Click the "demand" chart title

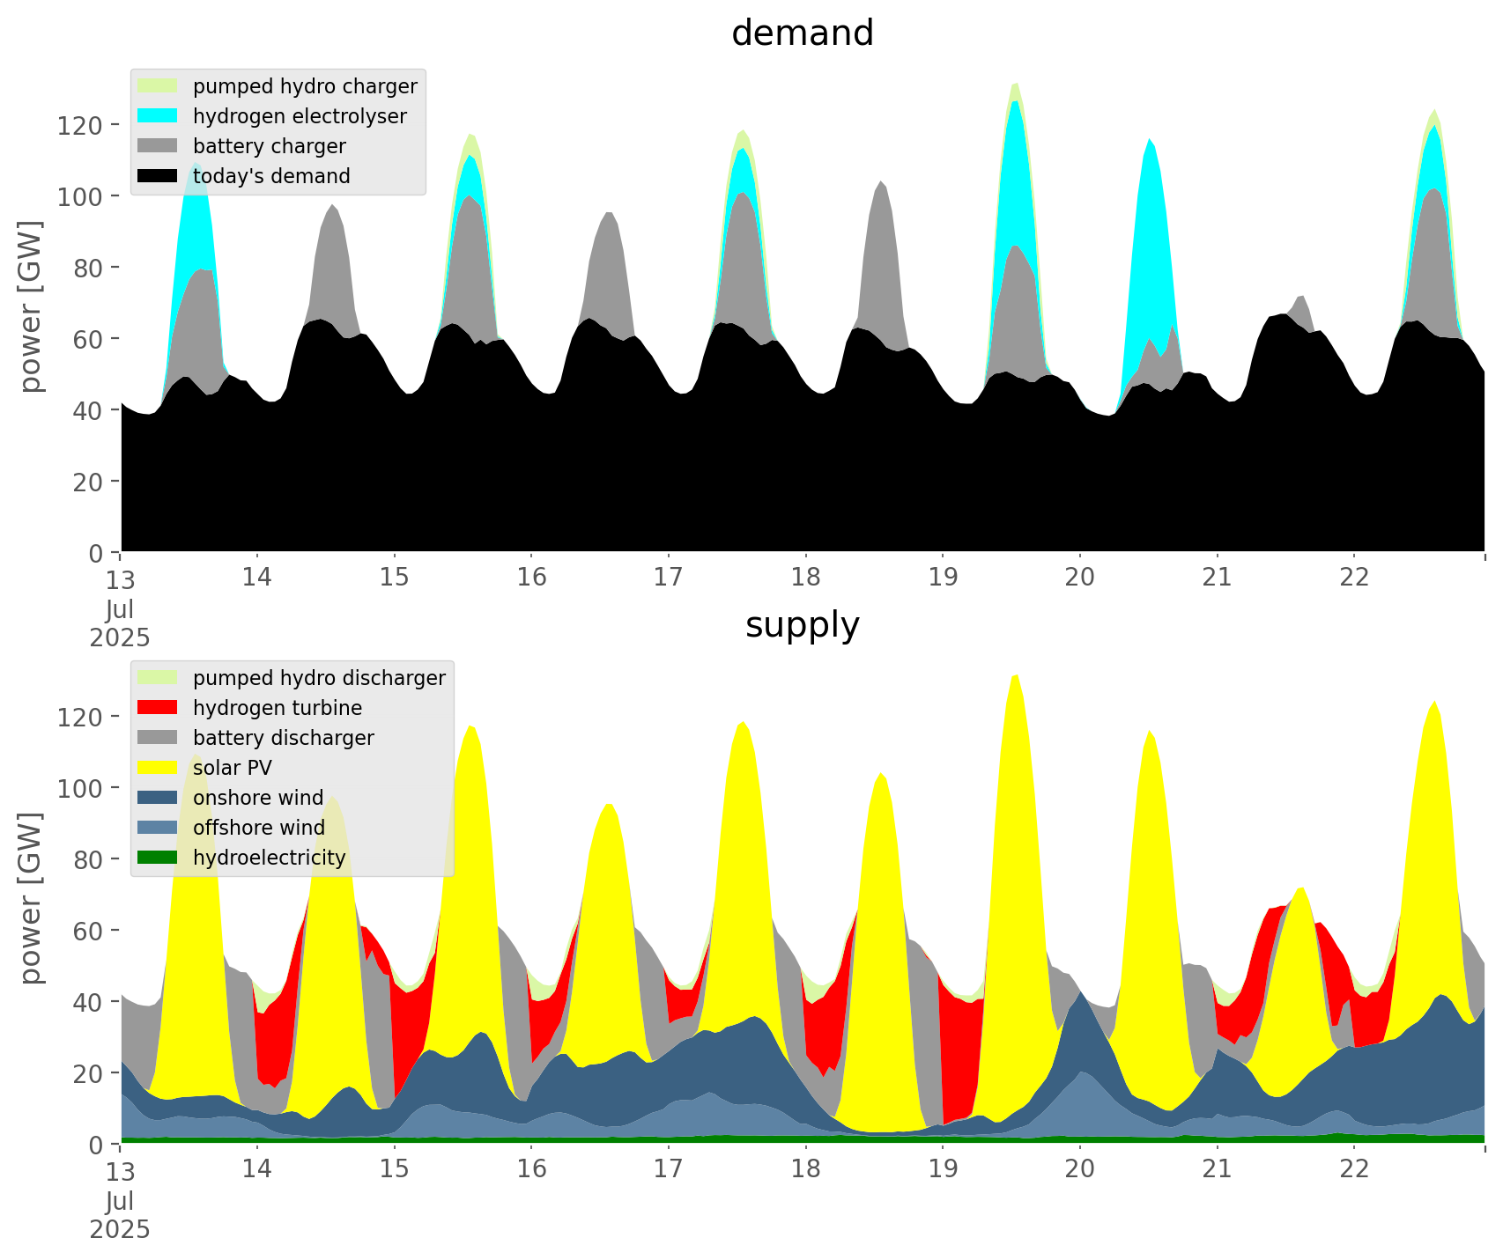point(802,33)
